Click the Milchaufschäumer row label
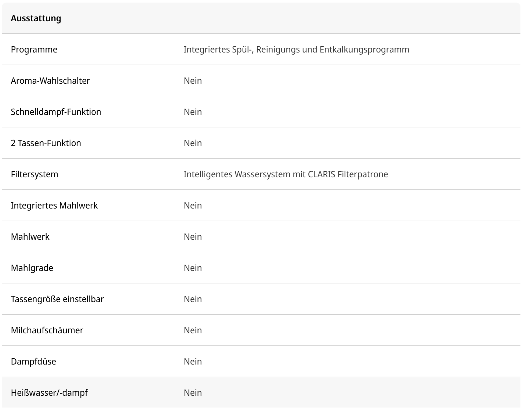This screenshot has width=523, height=413. tap(47, 330)
